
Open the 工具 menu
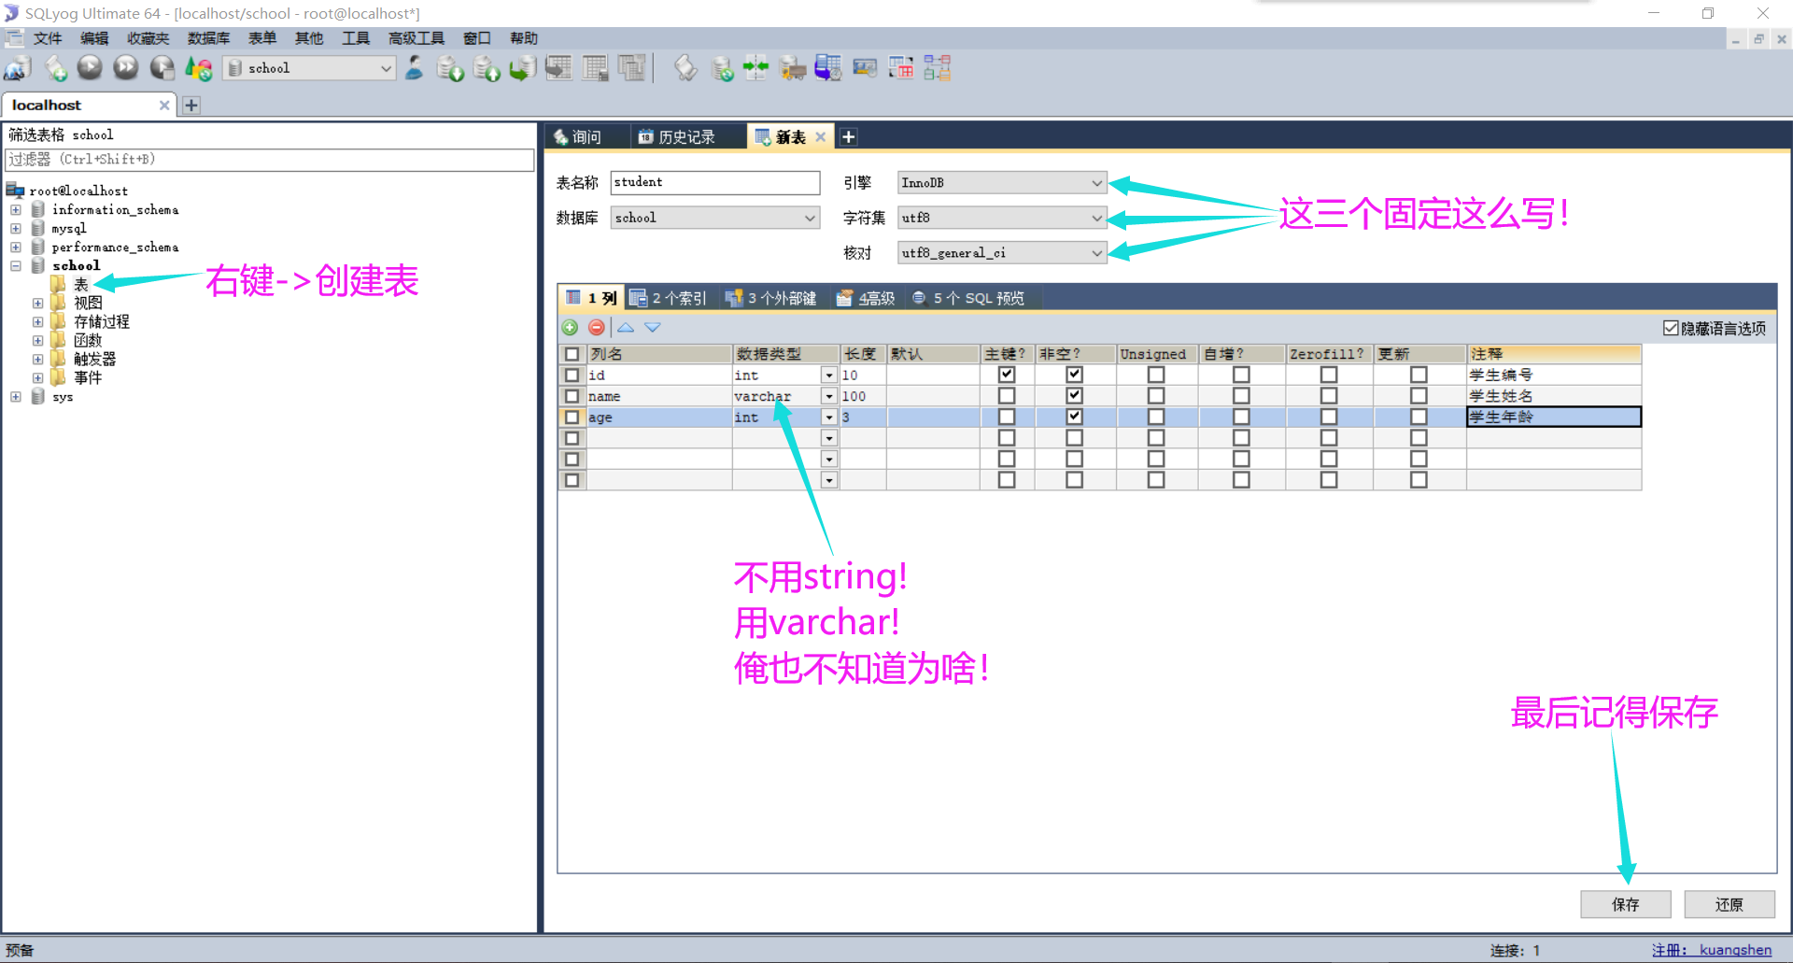pyautogui.click(x=355, y=38)
